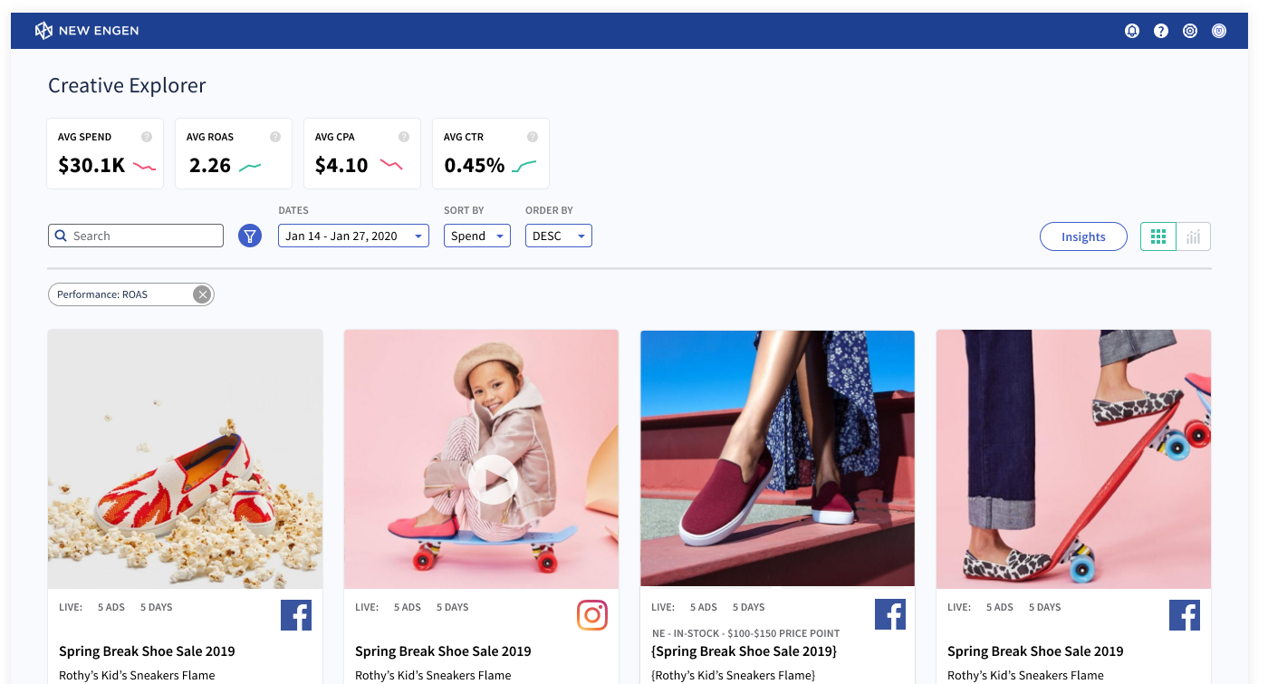Click the AVG ROAS 2.26 value
Screen dimensions: 1268x684
tap(210, 165)
